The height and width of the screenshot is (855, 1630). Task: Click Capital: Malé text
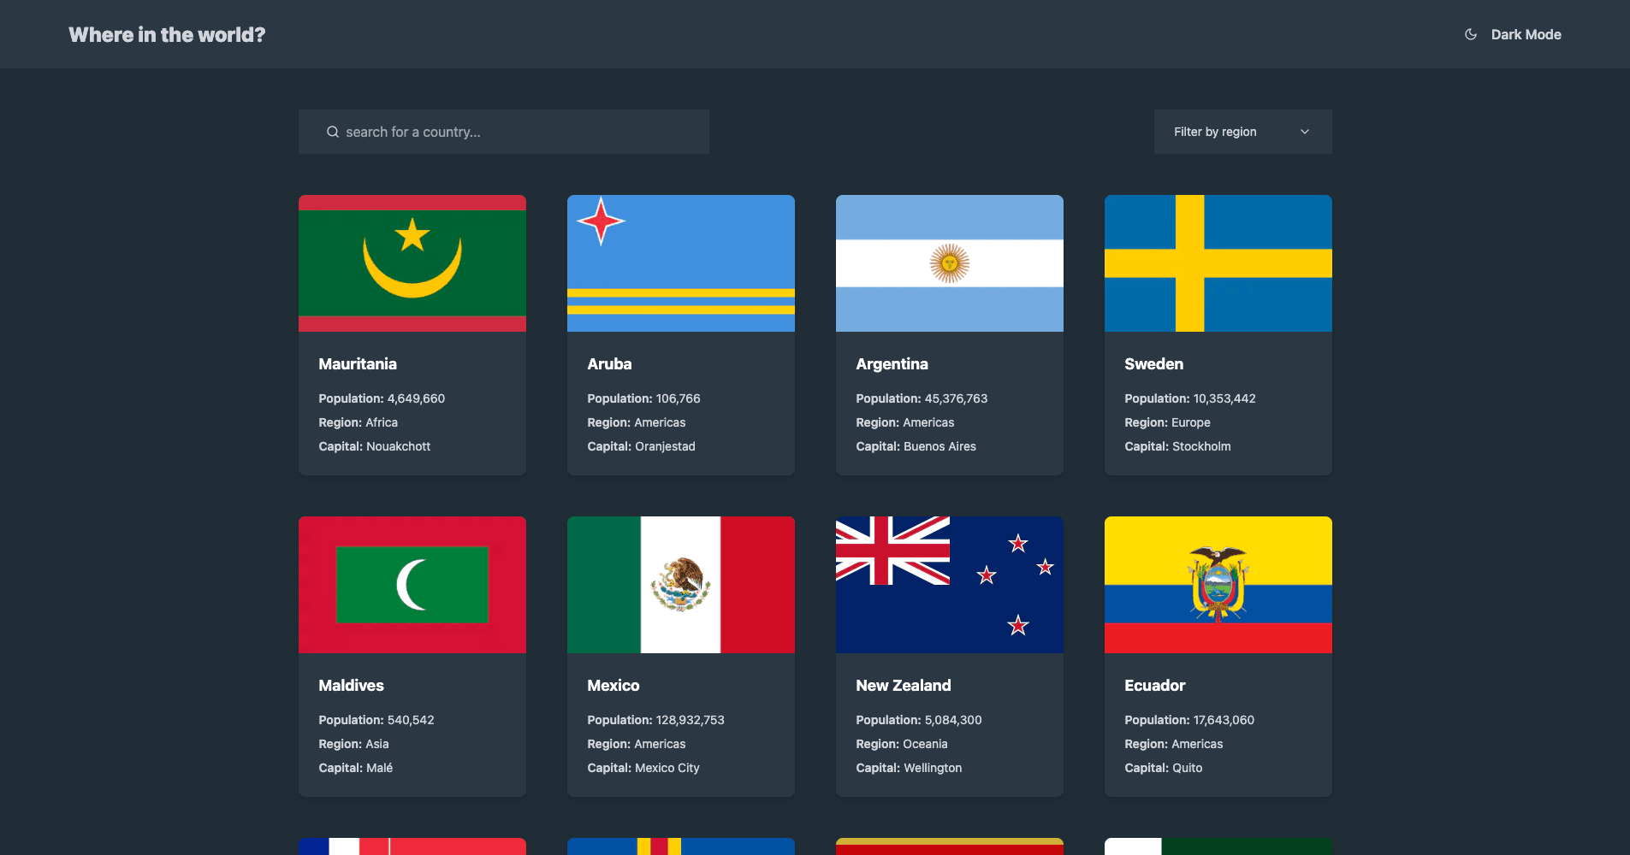[x=356, y=768]
